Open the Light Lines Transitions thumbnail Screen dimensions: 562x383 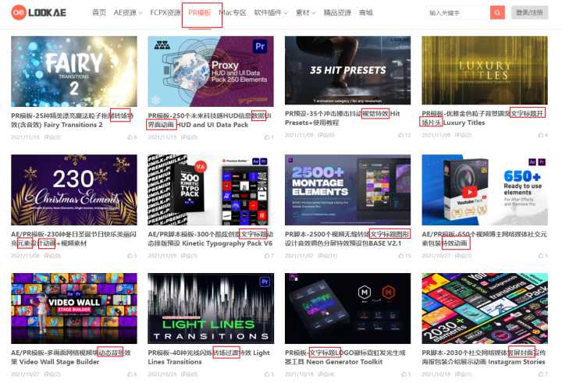[210, 308]
